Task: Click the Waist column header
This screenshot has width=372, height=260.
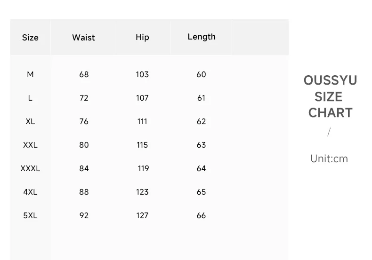Action: pos(83,38)
